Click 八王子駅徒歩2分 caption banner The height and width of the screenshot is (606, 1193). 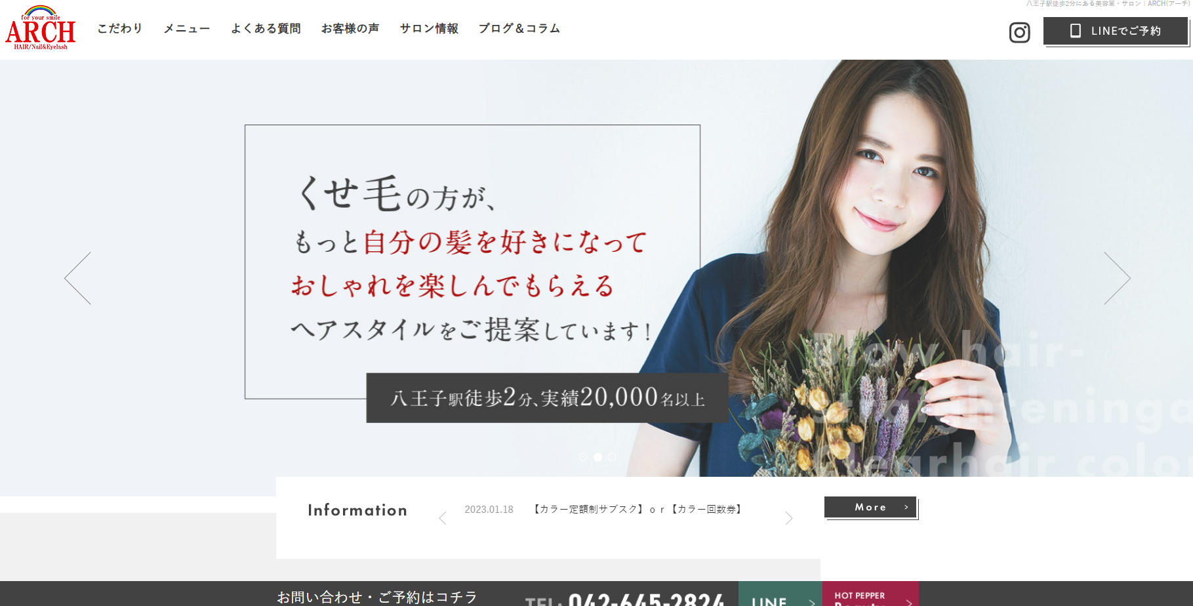(547, 398)
